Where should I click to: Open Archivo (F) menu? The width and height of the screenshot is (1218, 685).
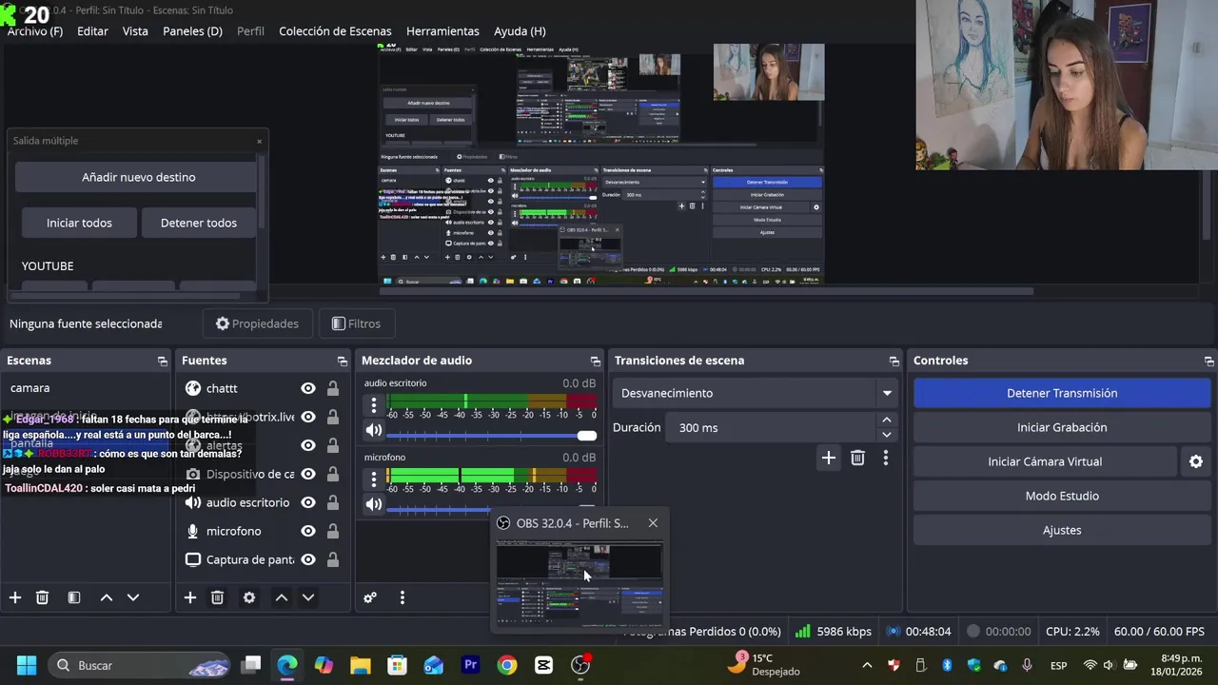click(x=35, y=30)
